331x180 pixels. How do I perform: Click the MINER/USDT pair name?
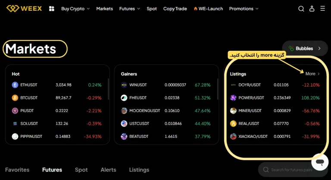(250, 111)
